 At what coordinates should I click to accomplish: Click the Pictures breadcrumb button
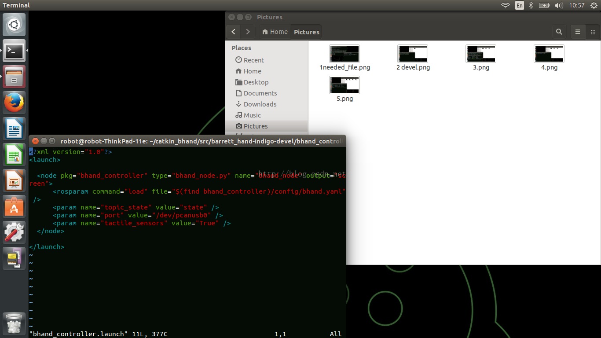[306, 32]
